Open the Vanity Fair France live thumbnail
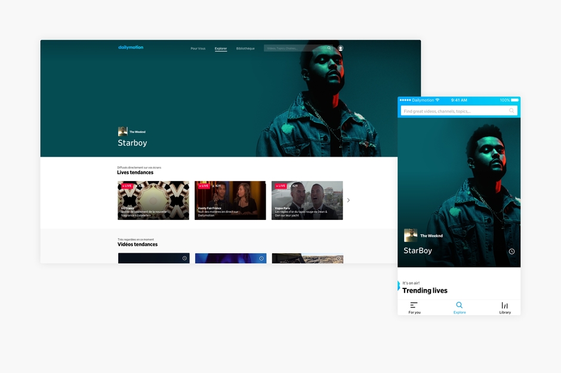561x373 pixels. click(230, 200)
